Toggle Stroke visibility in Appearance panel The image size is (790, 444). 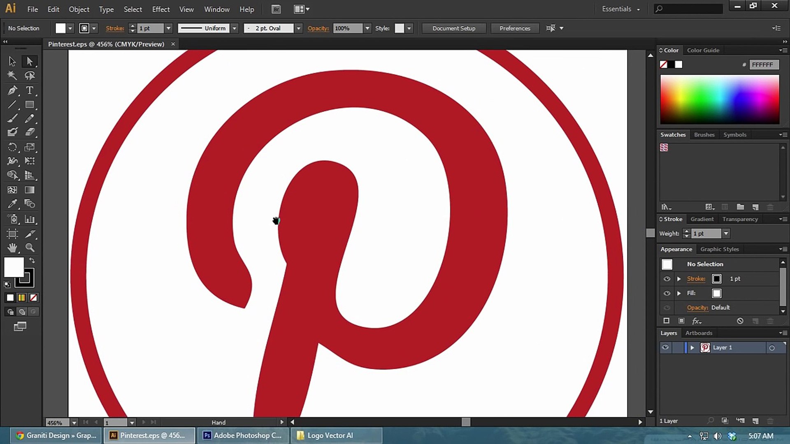[x=667, y=279]
